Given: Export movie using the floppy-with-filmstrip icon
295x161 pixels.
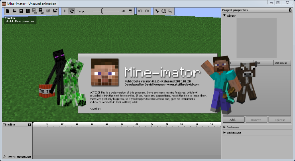Looking at the screenshot, I should (34, 11).
